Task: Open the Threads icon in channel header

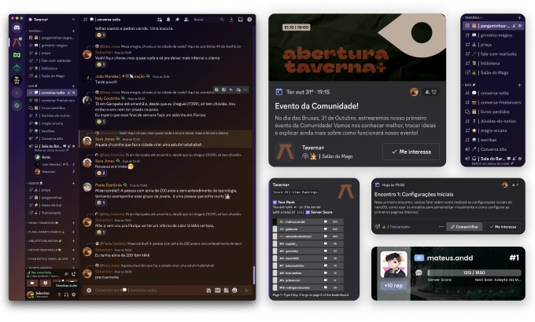Action: [x=160, y=20]
